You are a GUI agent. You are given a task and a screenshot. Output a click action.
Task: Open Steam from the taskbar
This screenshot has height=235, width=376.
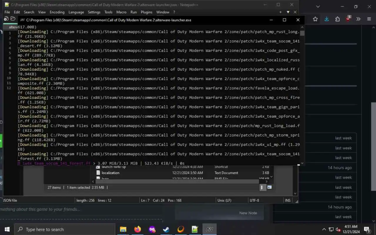166,229
